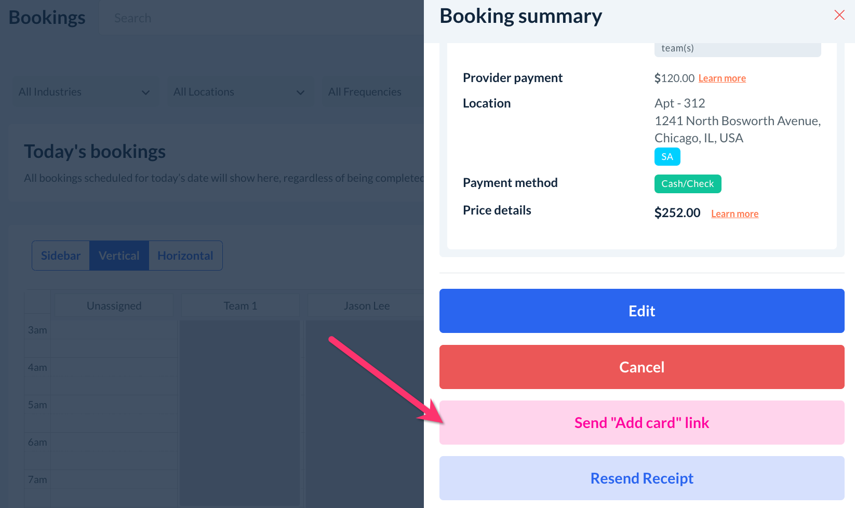
Task: Click the blue Edit button
Action: [642, 311]
